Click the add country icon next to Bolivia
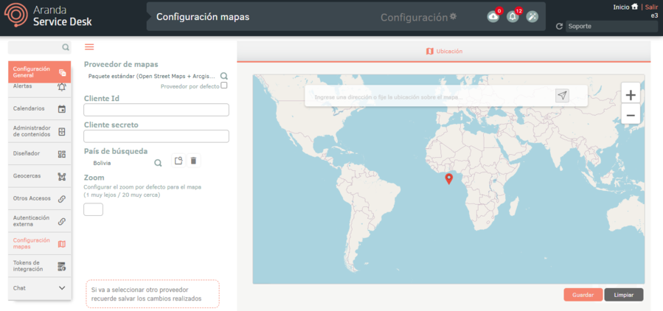Viewport: 663px width, 311px height. (178, 161)
